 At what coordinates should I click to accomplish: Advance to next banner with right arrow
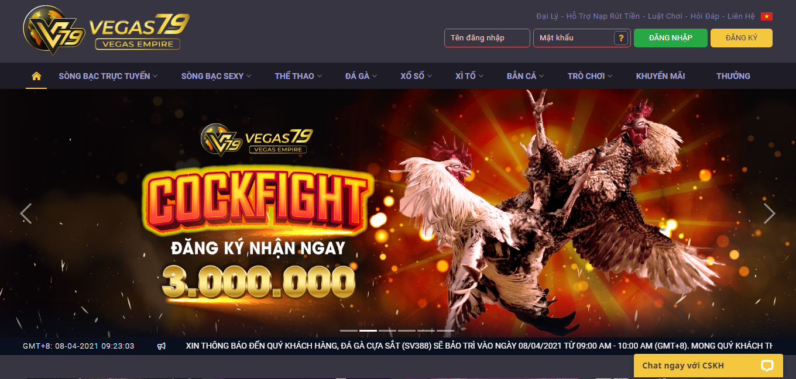pyautogui.click(x=769, y=213)
